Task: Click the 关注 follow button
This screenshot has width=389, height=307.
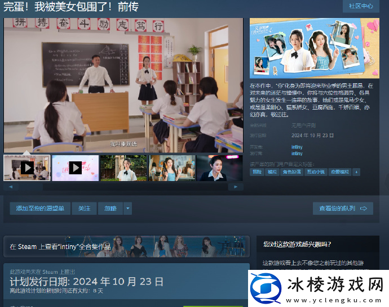Action: pyautogui.click(x=84, y=208)
